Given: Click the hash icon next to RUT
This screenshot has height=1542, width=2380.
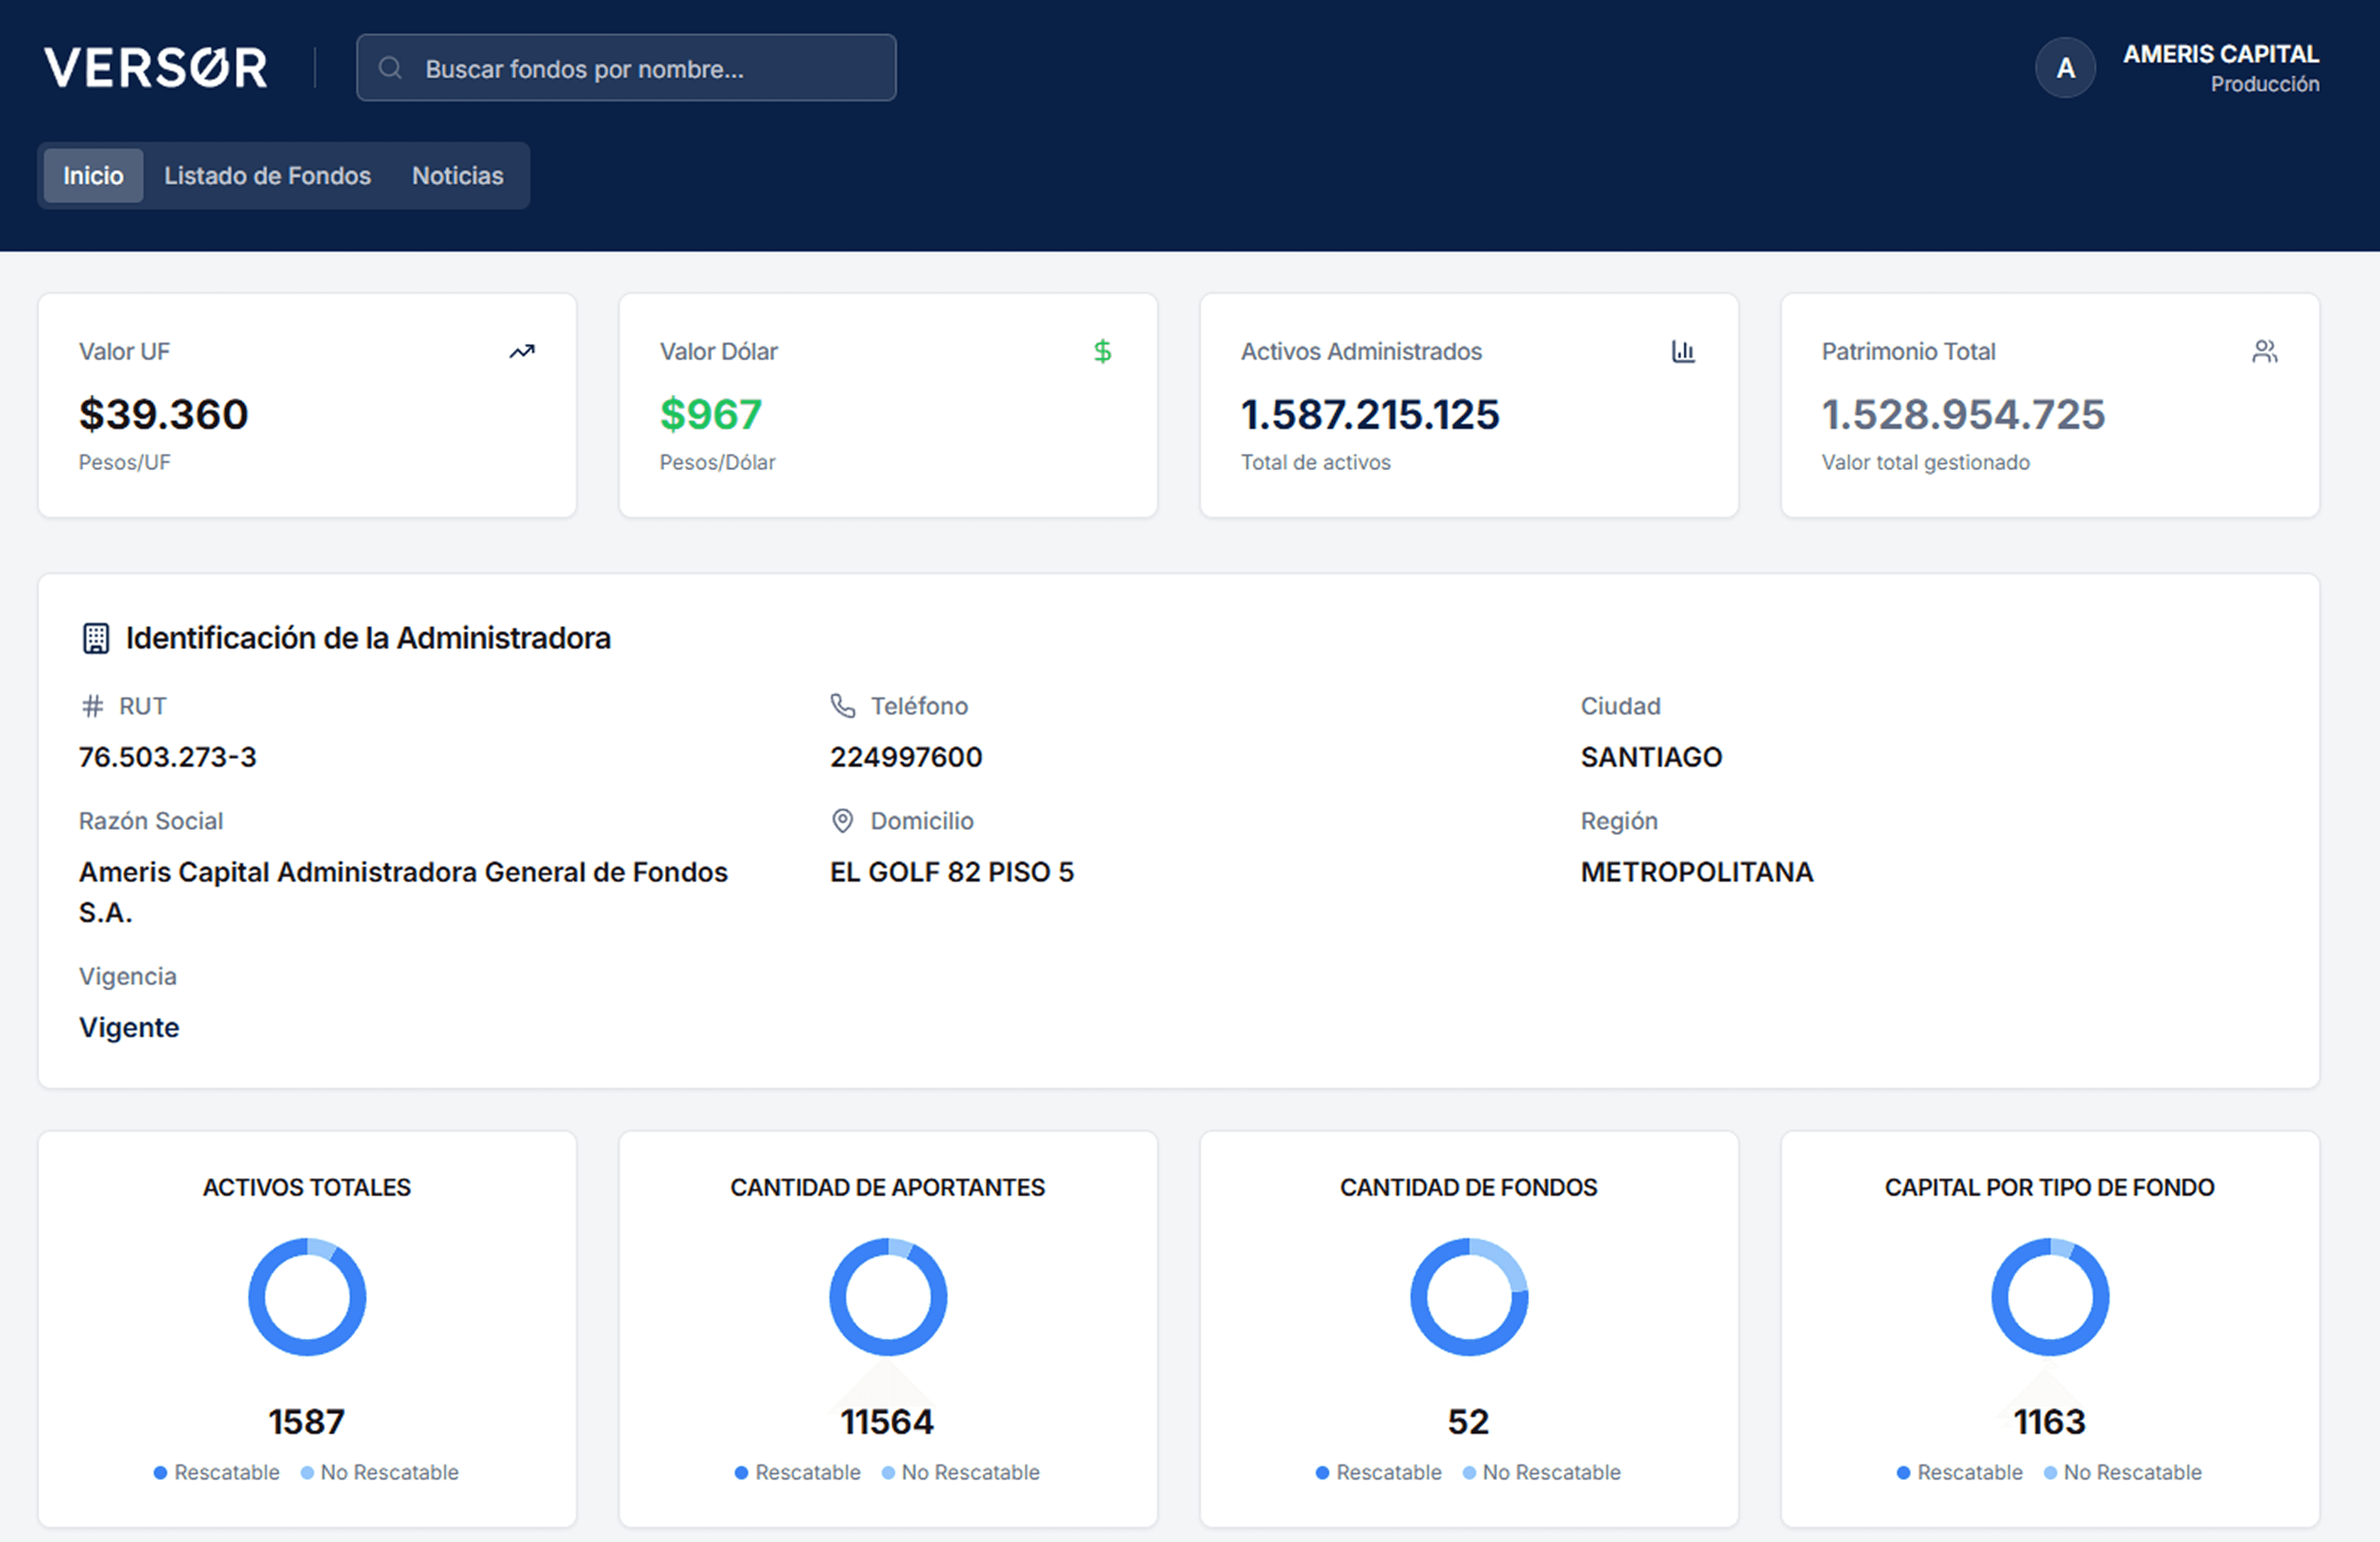Looking at the screenshot, I should pyautogui.click(x=92, y=706).
